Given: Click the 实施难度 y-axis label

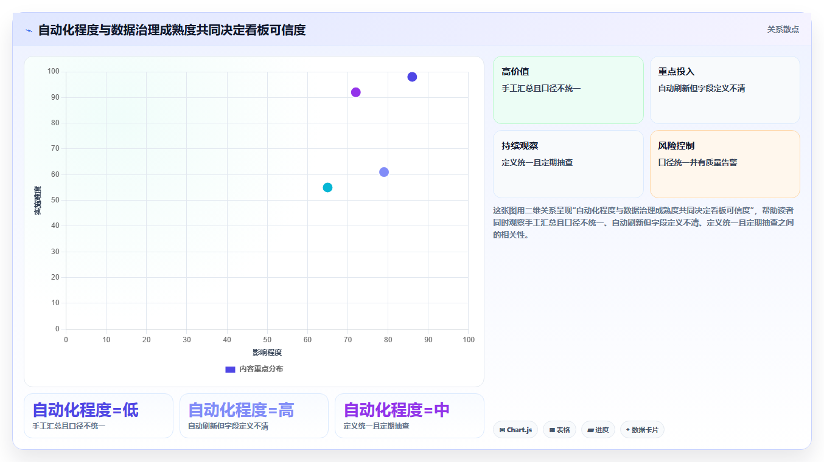Looking at the screenshot, I should pos(38,201).
